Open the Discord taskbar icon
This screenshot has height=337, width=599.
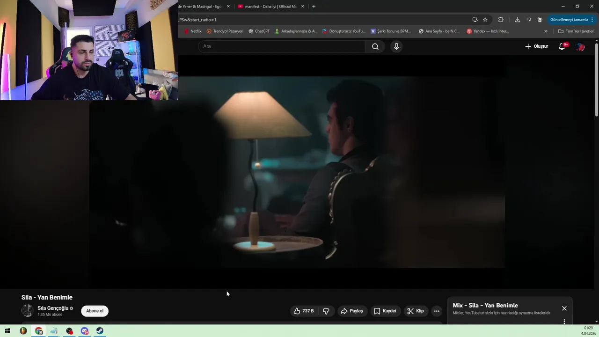[x=85, y=331]
